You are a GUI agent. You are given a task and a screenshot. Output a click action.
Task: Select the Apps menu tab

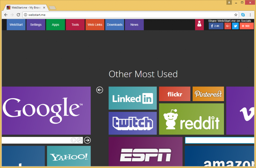(x=55, y=25)
